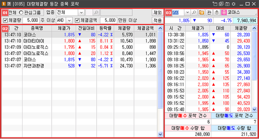The height and width of the screenshot is (139, 259).
Task: Click the 39,120 체결량 cell
Action: 241,47
